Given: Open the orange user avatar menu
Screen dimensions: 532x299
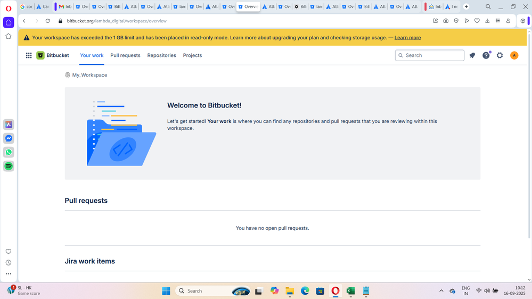Looking at the screenshot, I should pyautogui.click(x=514, y=55).
